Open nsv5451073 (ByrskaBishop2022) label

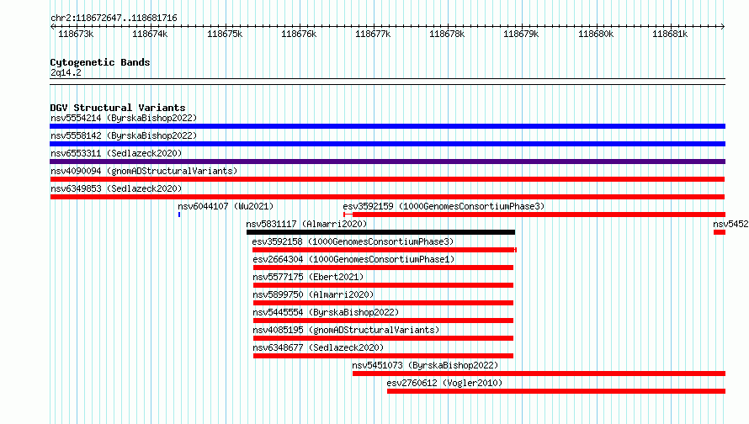[425, 365]
